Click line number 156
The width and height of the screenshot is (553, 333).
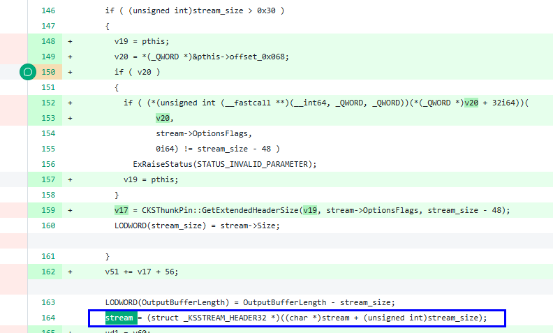48,164
